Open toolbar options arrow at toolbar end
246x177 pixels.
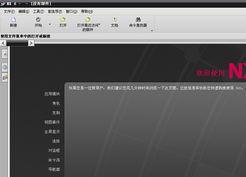point(152,31)
